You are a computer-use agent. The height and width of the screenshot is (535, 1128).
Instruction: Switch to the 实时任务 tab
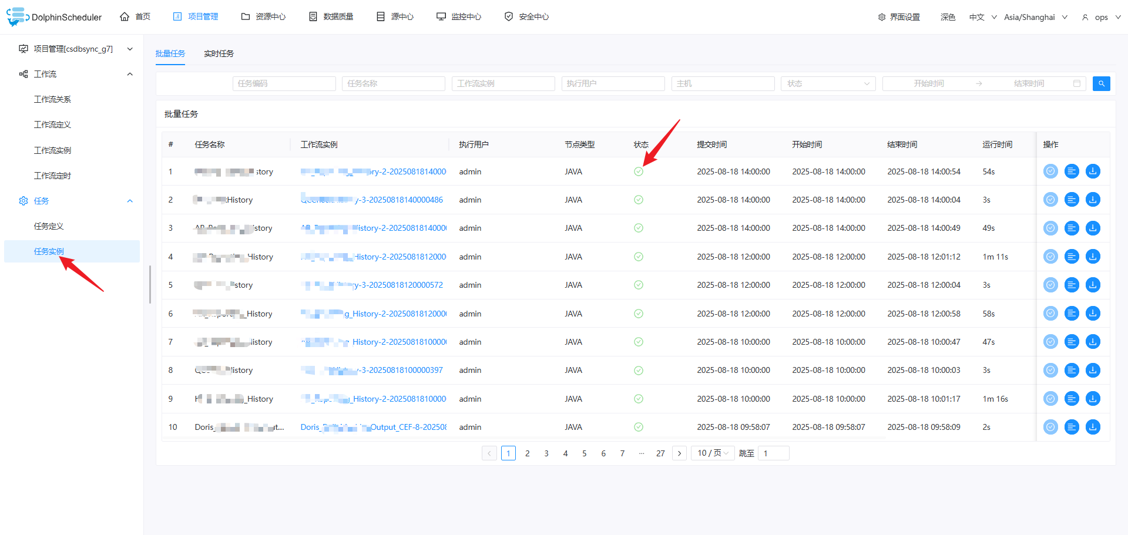pos(219,53)
